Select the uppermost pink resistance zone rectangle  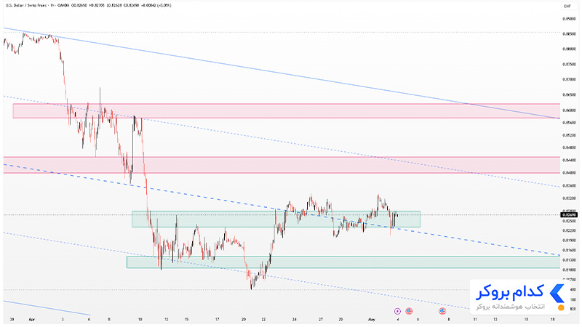click(x=286, y=111)
